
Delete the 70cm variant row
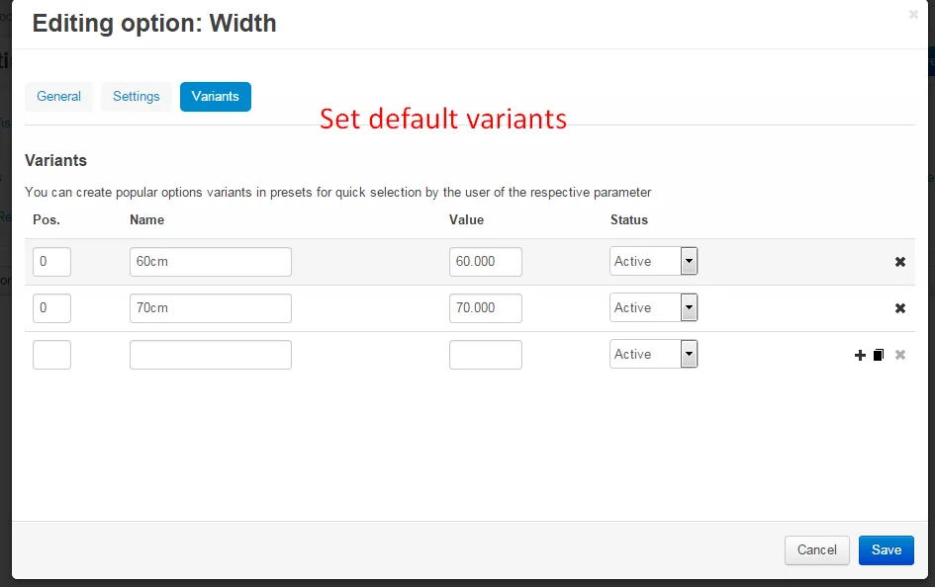pyautogui.click(x=899, y=308)
